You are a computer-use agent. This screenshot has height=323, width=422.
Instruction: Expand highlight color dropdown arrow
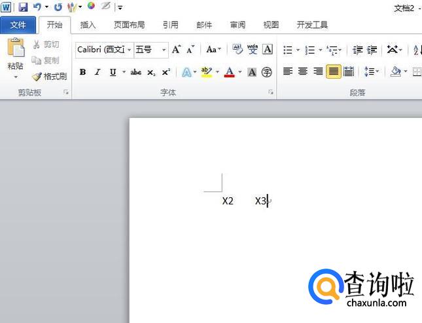217,72
